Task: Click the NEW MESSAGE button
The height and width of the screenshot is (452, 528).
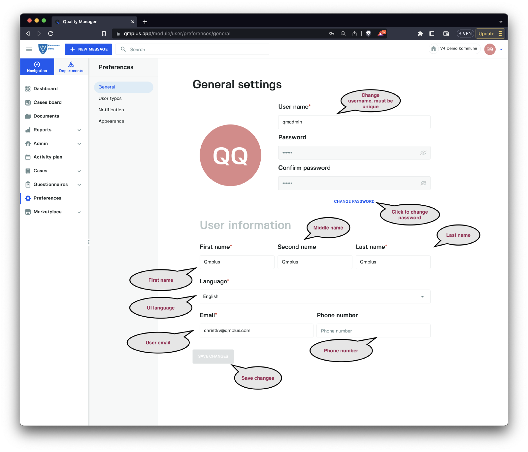Action: click(88, 49)
